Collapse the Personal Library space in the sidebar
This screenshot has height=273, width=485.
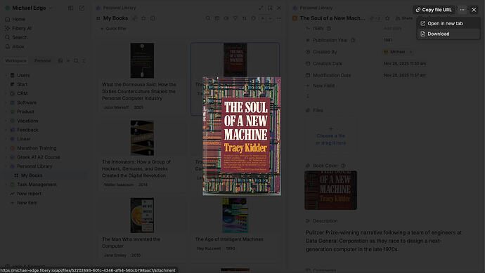(6, 166)
